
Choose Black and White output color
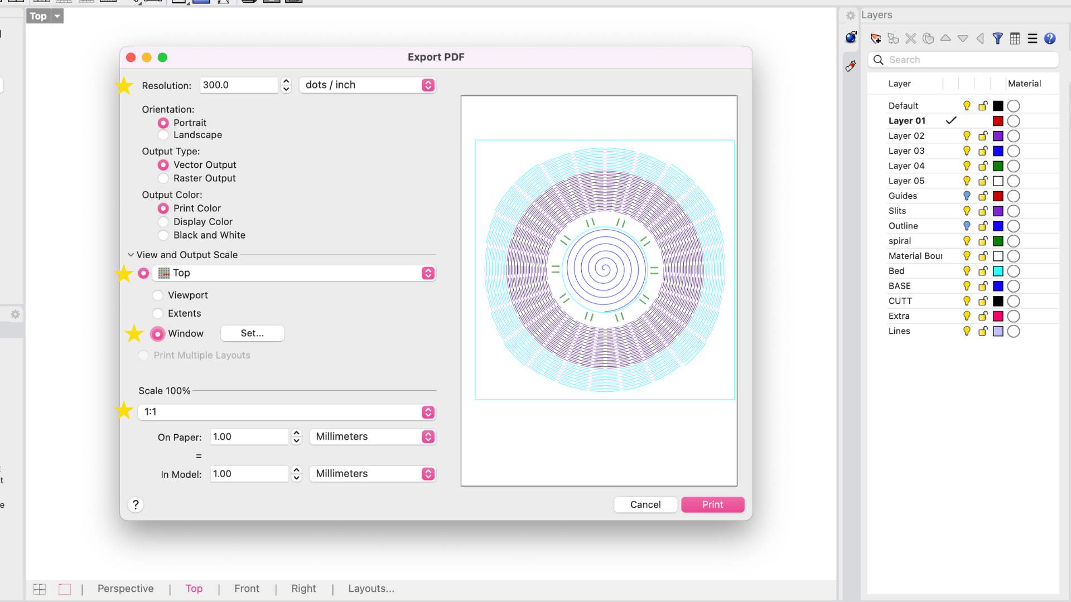pyautogui.click(x=163, y=235)
